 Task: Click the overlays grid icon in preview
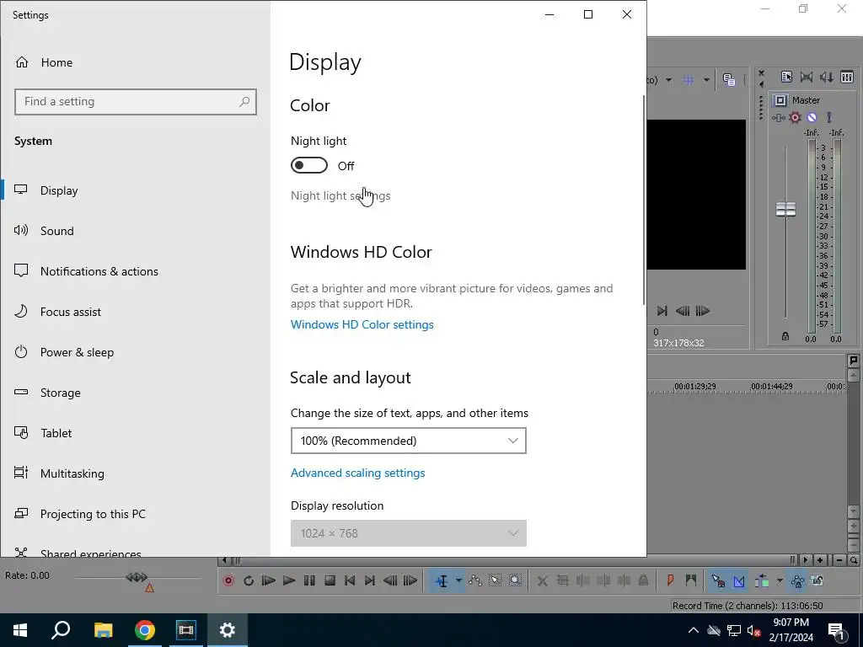point(688,80)
